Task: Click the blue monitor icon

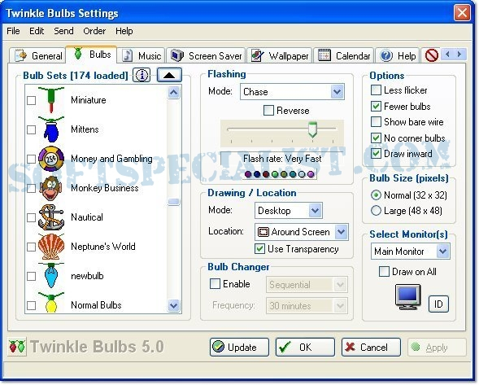Action: (407, 297)
